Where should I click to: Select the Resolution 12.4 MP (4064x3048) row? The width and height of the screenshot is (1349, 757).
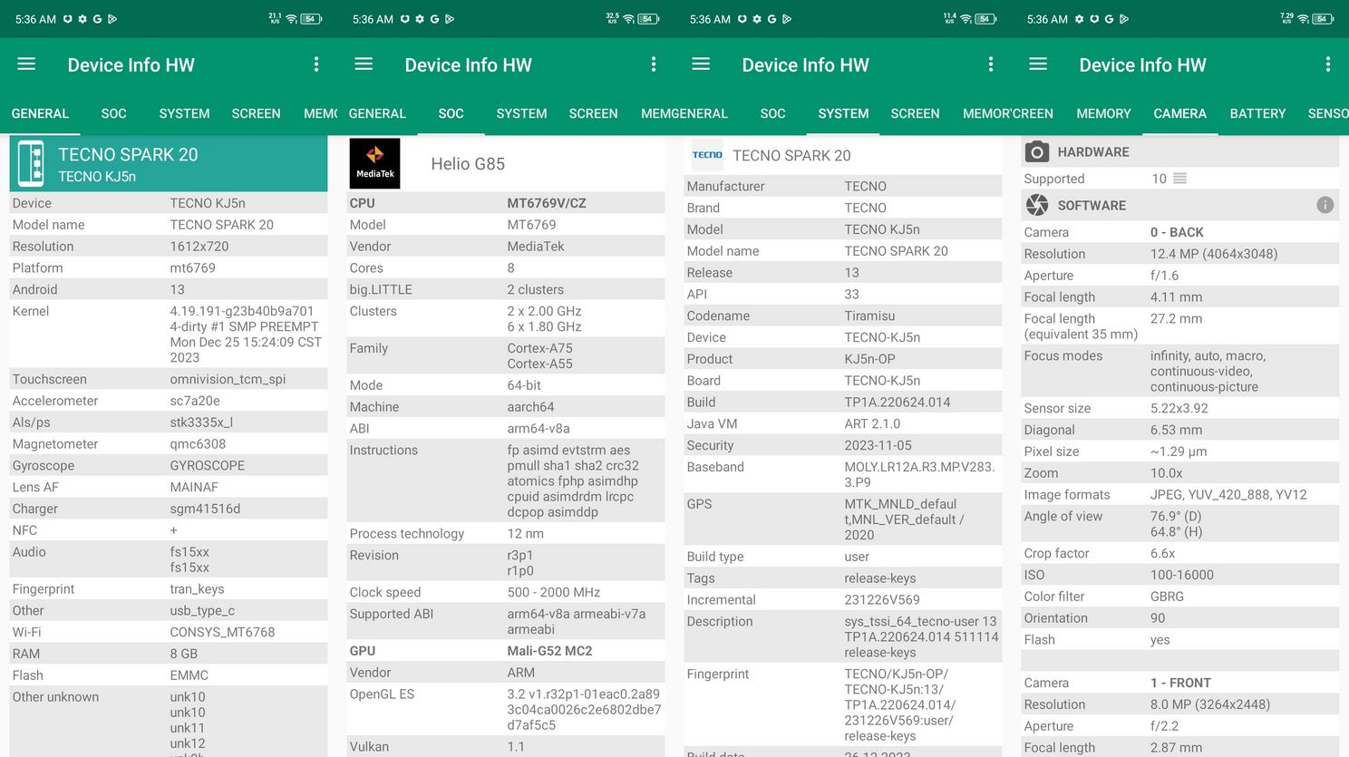click(x=1180, y=254)
